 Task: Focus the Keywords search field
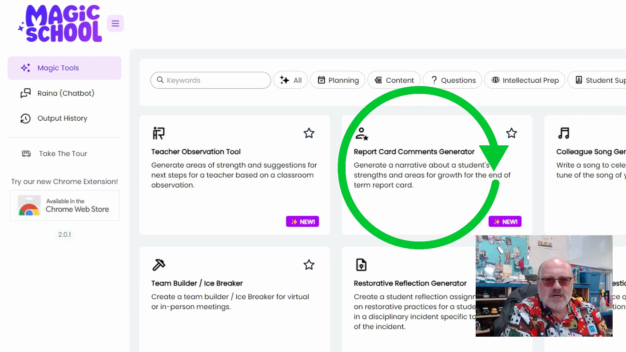[211, 80]
